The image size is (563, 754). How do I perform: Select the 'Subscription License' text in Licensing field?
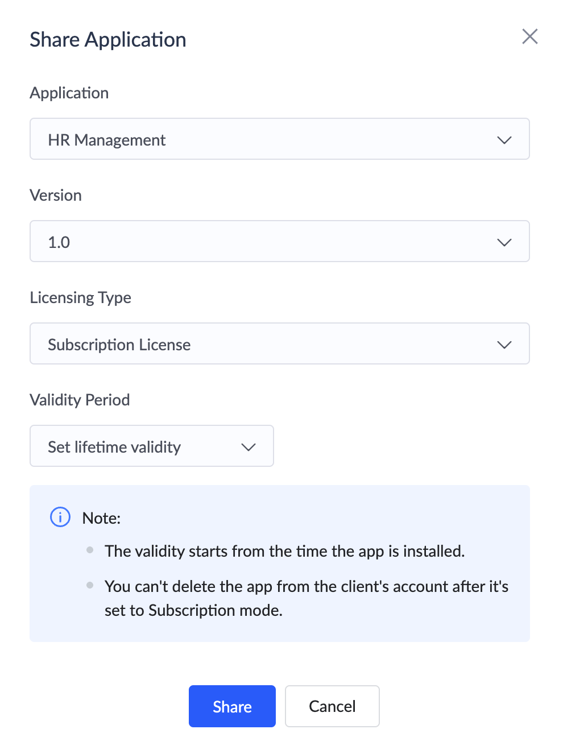click(119, 345)
